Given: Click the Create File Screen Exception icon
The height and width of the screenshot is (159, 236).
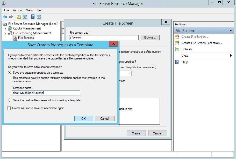Looking at the screenshot, I should tap(177, 43).
